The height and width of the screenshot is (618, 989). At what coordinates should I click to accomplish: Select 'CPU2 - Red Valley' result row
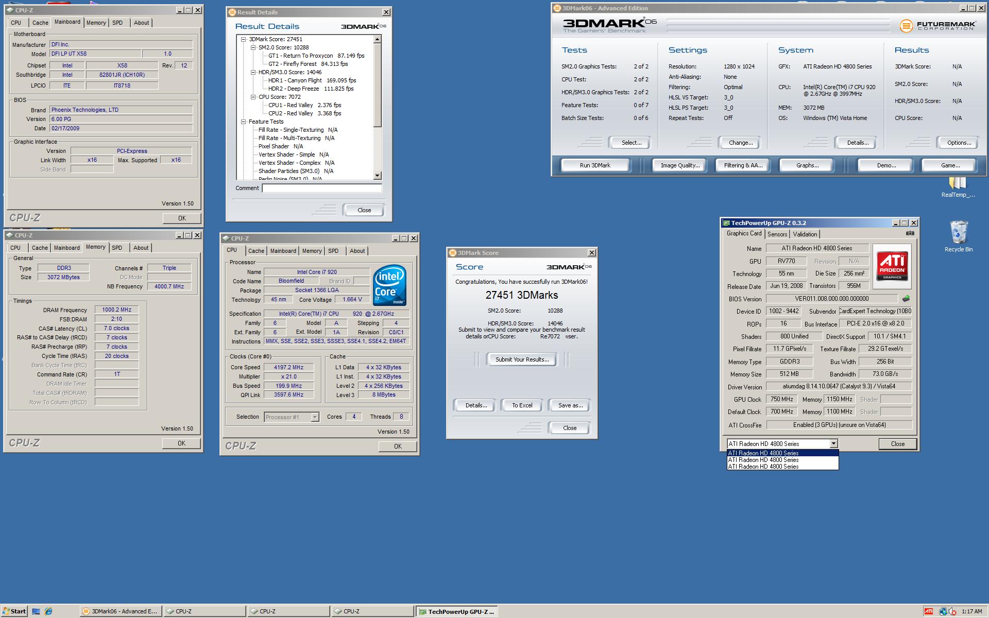click(305, 113)
